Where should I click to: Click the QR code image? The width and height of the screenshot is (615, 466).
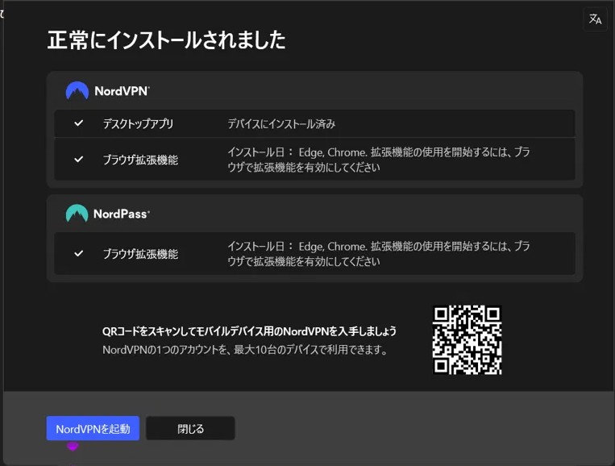(467, 339)
